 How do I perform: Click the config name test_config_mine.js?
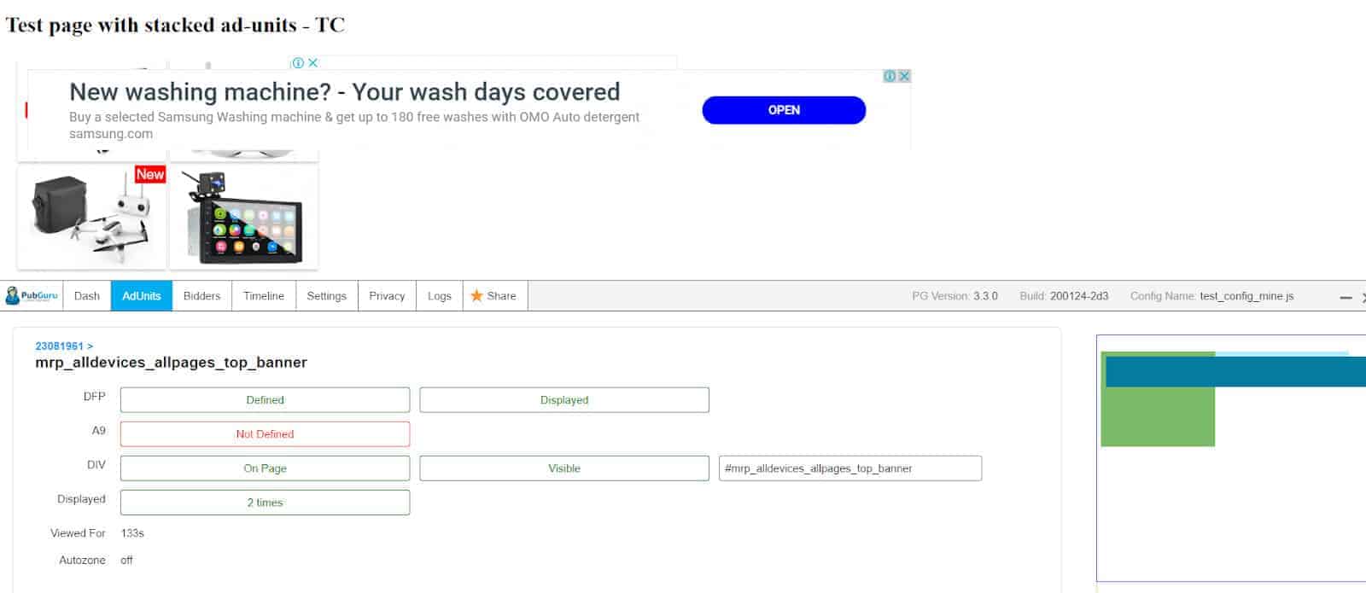[1246, 296]
